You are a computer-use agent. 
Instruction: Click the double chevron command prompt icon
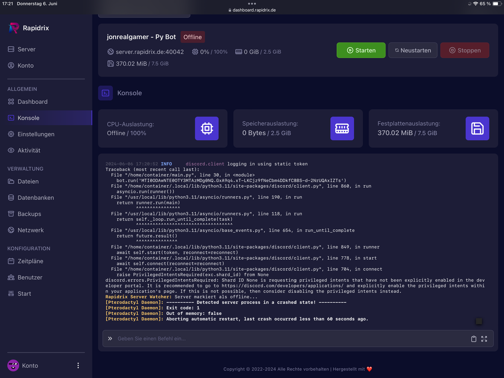(x=110, y=338)
